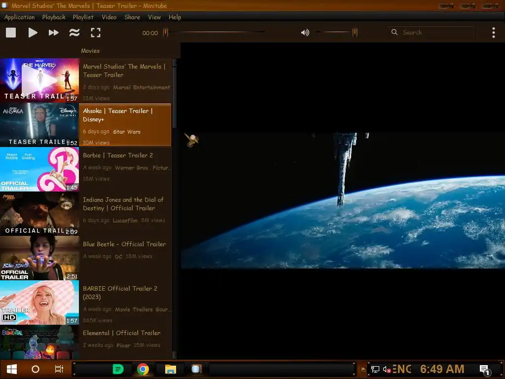This screenshot has width=505, height=379.
Task: Select the Ahsoka Teaser Trailer thumbnail
Action: [x=39, y=125]
